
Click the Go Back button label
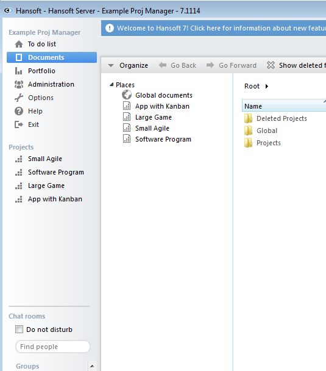click(183, 65)
